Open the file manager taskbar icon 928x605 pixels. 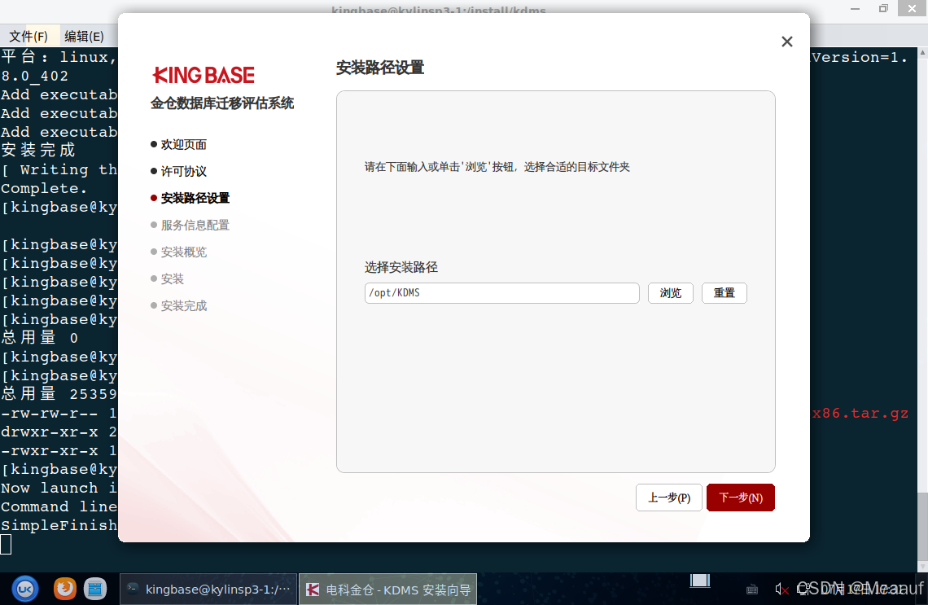(94, 589)
